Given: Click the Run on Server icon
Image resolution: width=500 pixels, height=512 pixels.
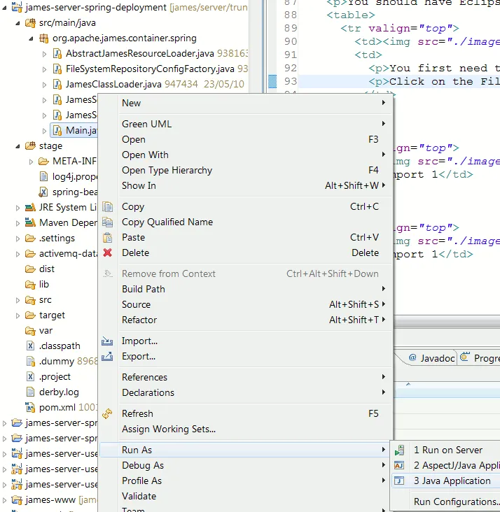Looking at the screenshot, I should 399,450.
